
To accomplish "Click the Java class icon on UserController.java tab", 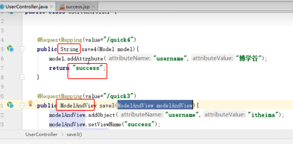I will click(x=2, y=7).
